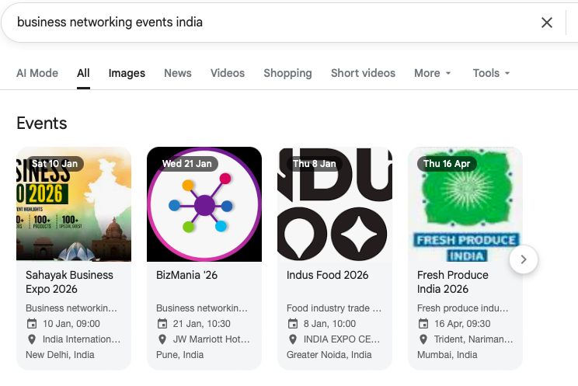Click the next arrow in Events carousel
Image resolution: width=578 pixels, height=386 pixels.
click(x=524, y=259)
